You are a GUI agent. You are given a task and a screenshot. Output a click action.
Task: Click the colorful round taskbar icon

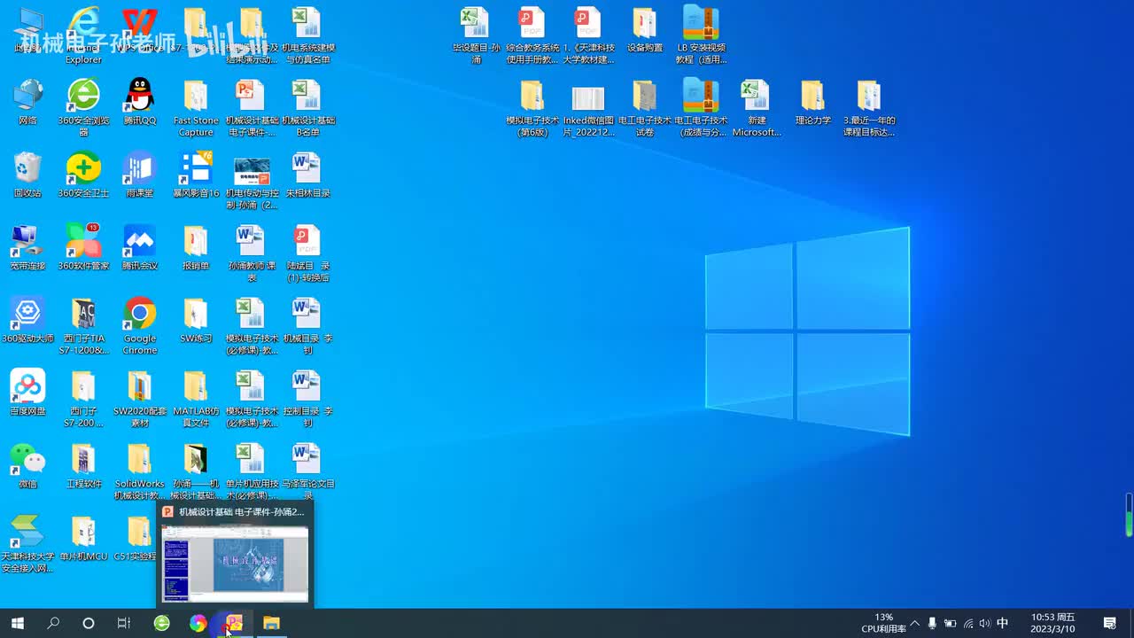click(x=198, y=623)
